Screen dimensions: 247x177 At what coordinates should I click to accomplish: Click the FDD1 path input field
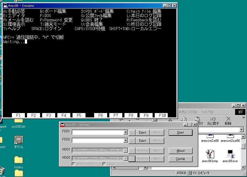click(98, 132)
